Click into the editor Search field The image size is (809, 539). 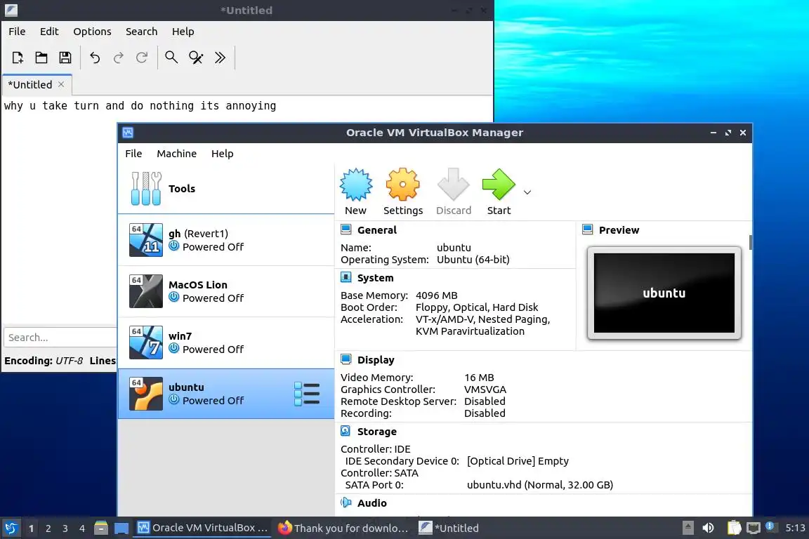[x=60, y=338]
